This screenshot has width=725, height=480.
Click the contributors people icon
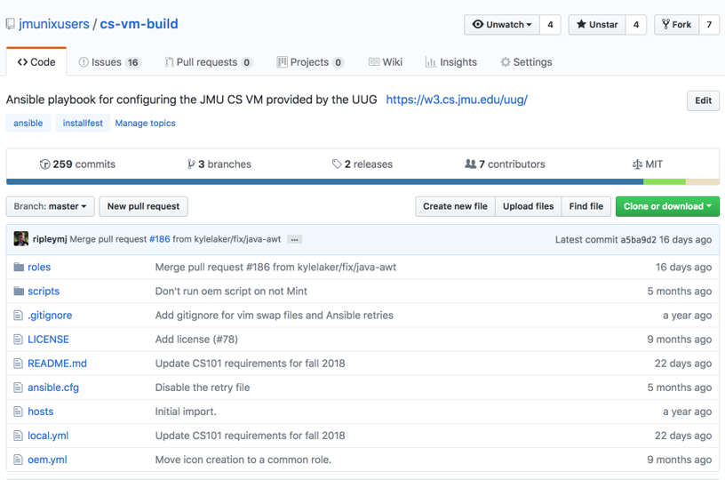pos(470,164)
